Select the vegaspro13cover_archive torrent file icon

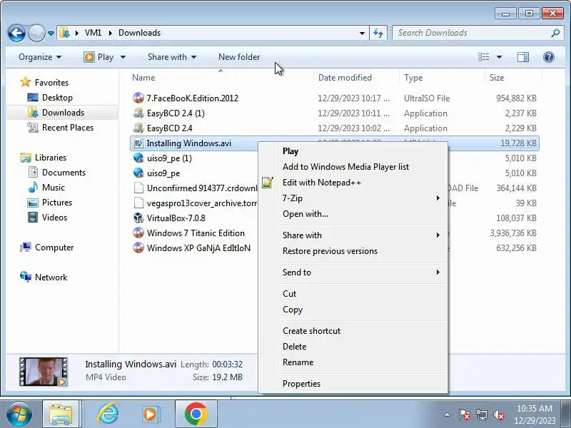point(138,203)
